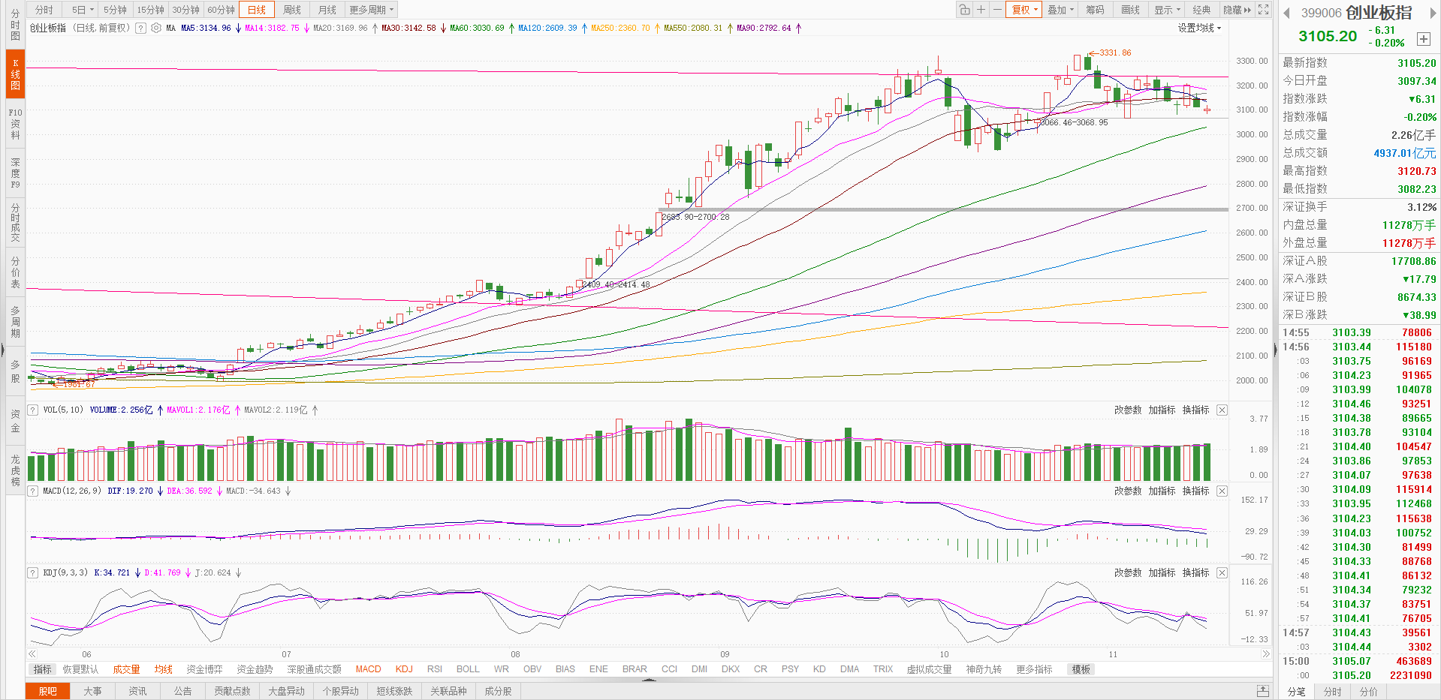The width and height of the screenshot is (1441, 700).
Task: Zoom in chart with the plus icon
Action: (x=981, y=10)
